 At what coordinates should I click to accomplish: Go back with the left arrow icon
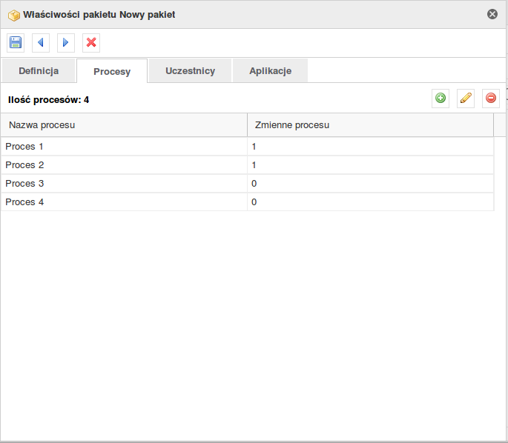41,43
